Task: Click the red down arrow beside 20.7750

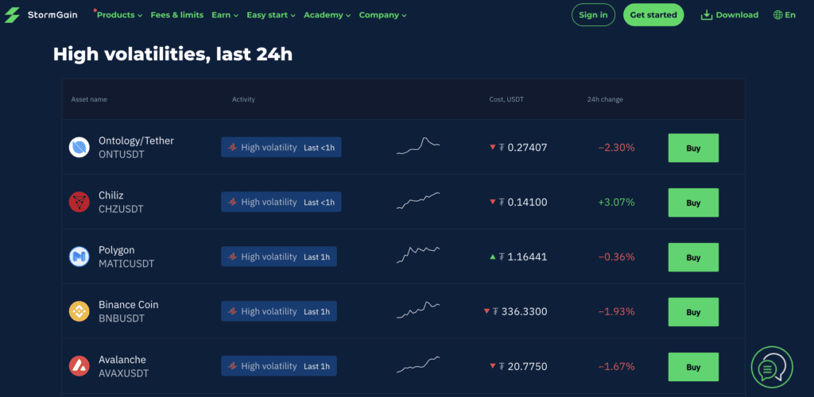Action: [x=493, y=366]
